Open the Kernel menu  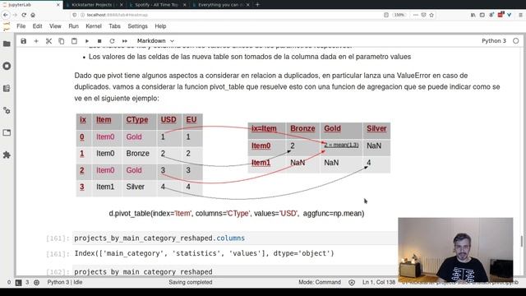coord(94,26)
